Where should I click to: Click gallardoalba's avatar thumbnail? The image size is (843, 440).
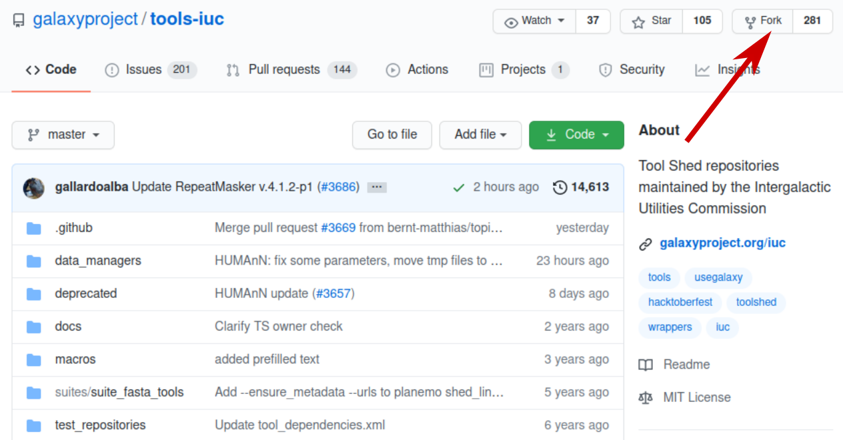(x=34, y=188)
